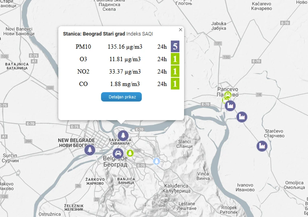Click the PM10 value 135.16 µg/m3

pyautogui.click(x=125, y=46)
